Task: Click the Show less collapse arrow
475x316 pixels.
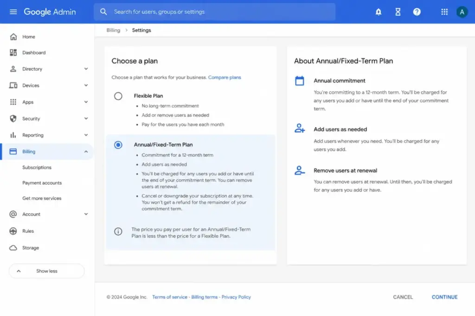Action: [x=19, y=271]
